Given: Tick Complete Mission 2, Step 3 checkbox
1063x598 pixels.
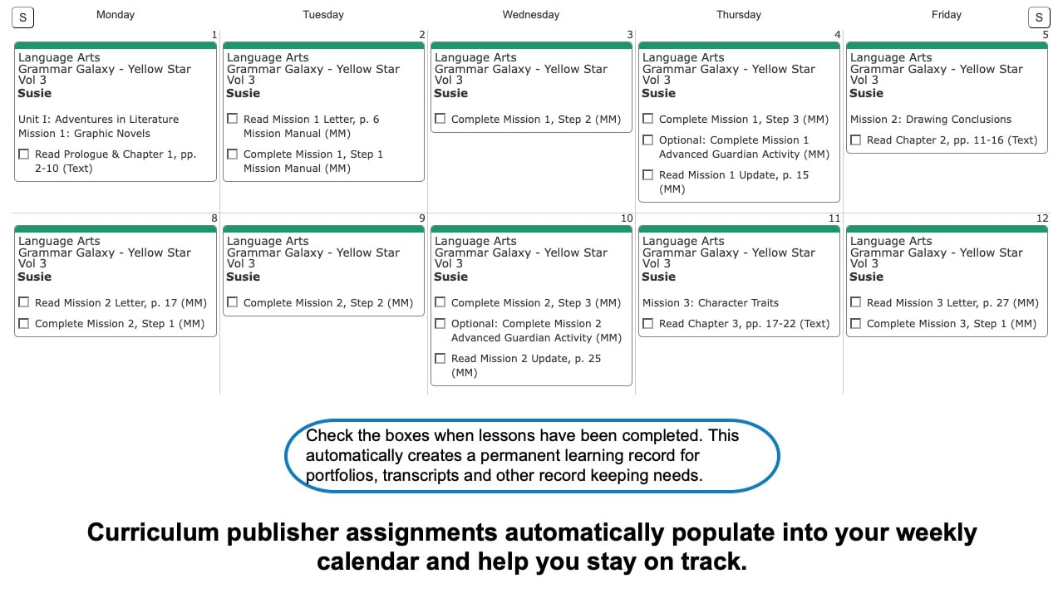Looking at the screenshot, I should click(x=440, y=303).
